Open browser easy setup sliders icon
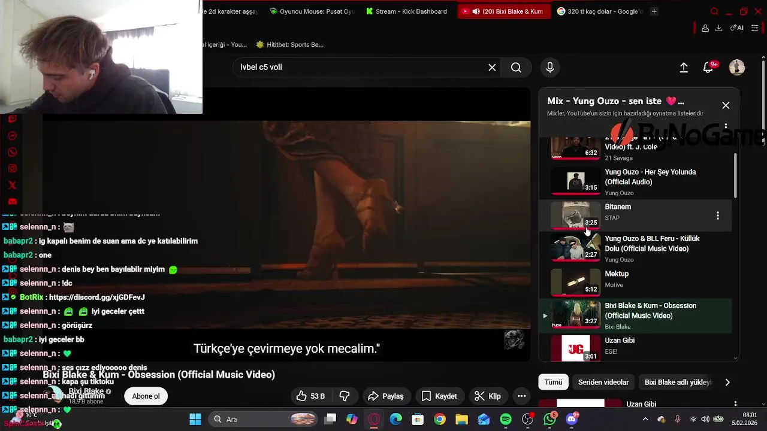Viewport: 767px width, 431px height. pos(754,28)
